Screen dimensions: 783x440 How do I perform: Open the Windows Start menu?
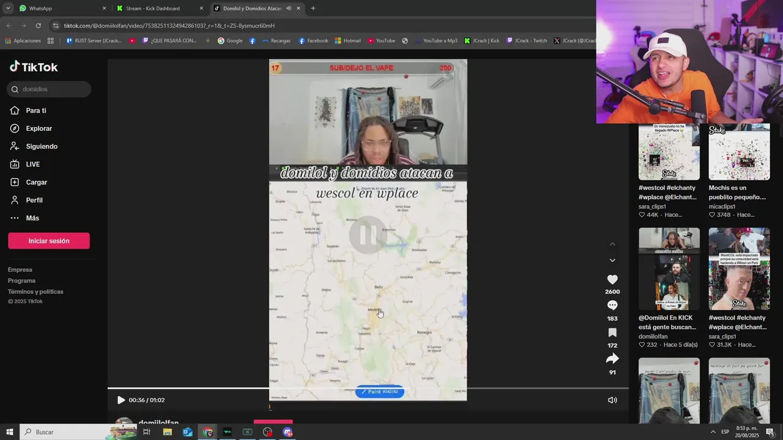coord(10,432)
